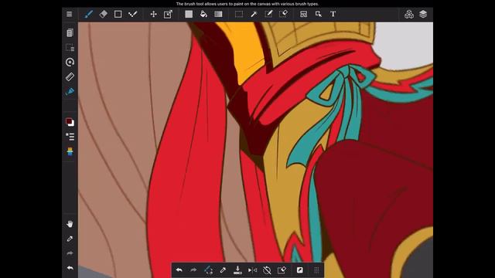The image size is (495, 278).
Task: Open the selection options in left sidebar
Action: click(x=70, y=48)
